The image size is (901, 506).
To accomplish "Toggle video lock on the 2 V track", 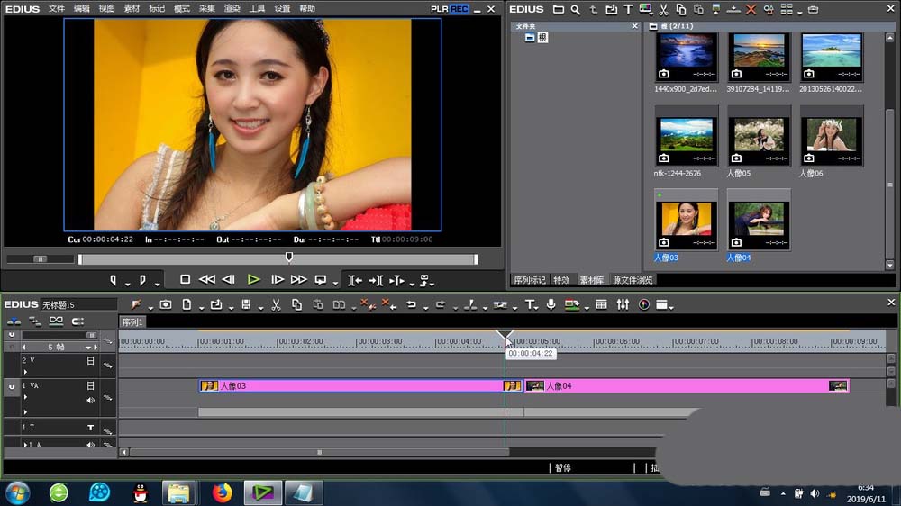I will tap(90, 361).
